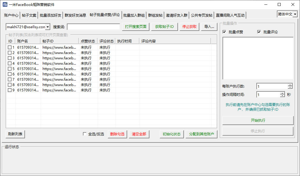Check the checkbox for row 3
Image resolution: width=300 pixels, height=176 pixels.
(x=10, y=58)
